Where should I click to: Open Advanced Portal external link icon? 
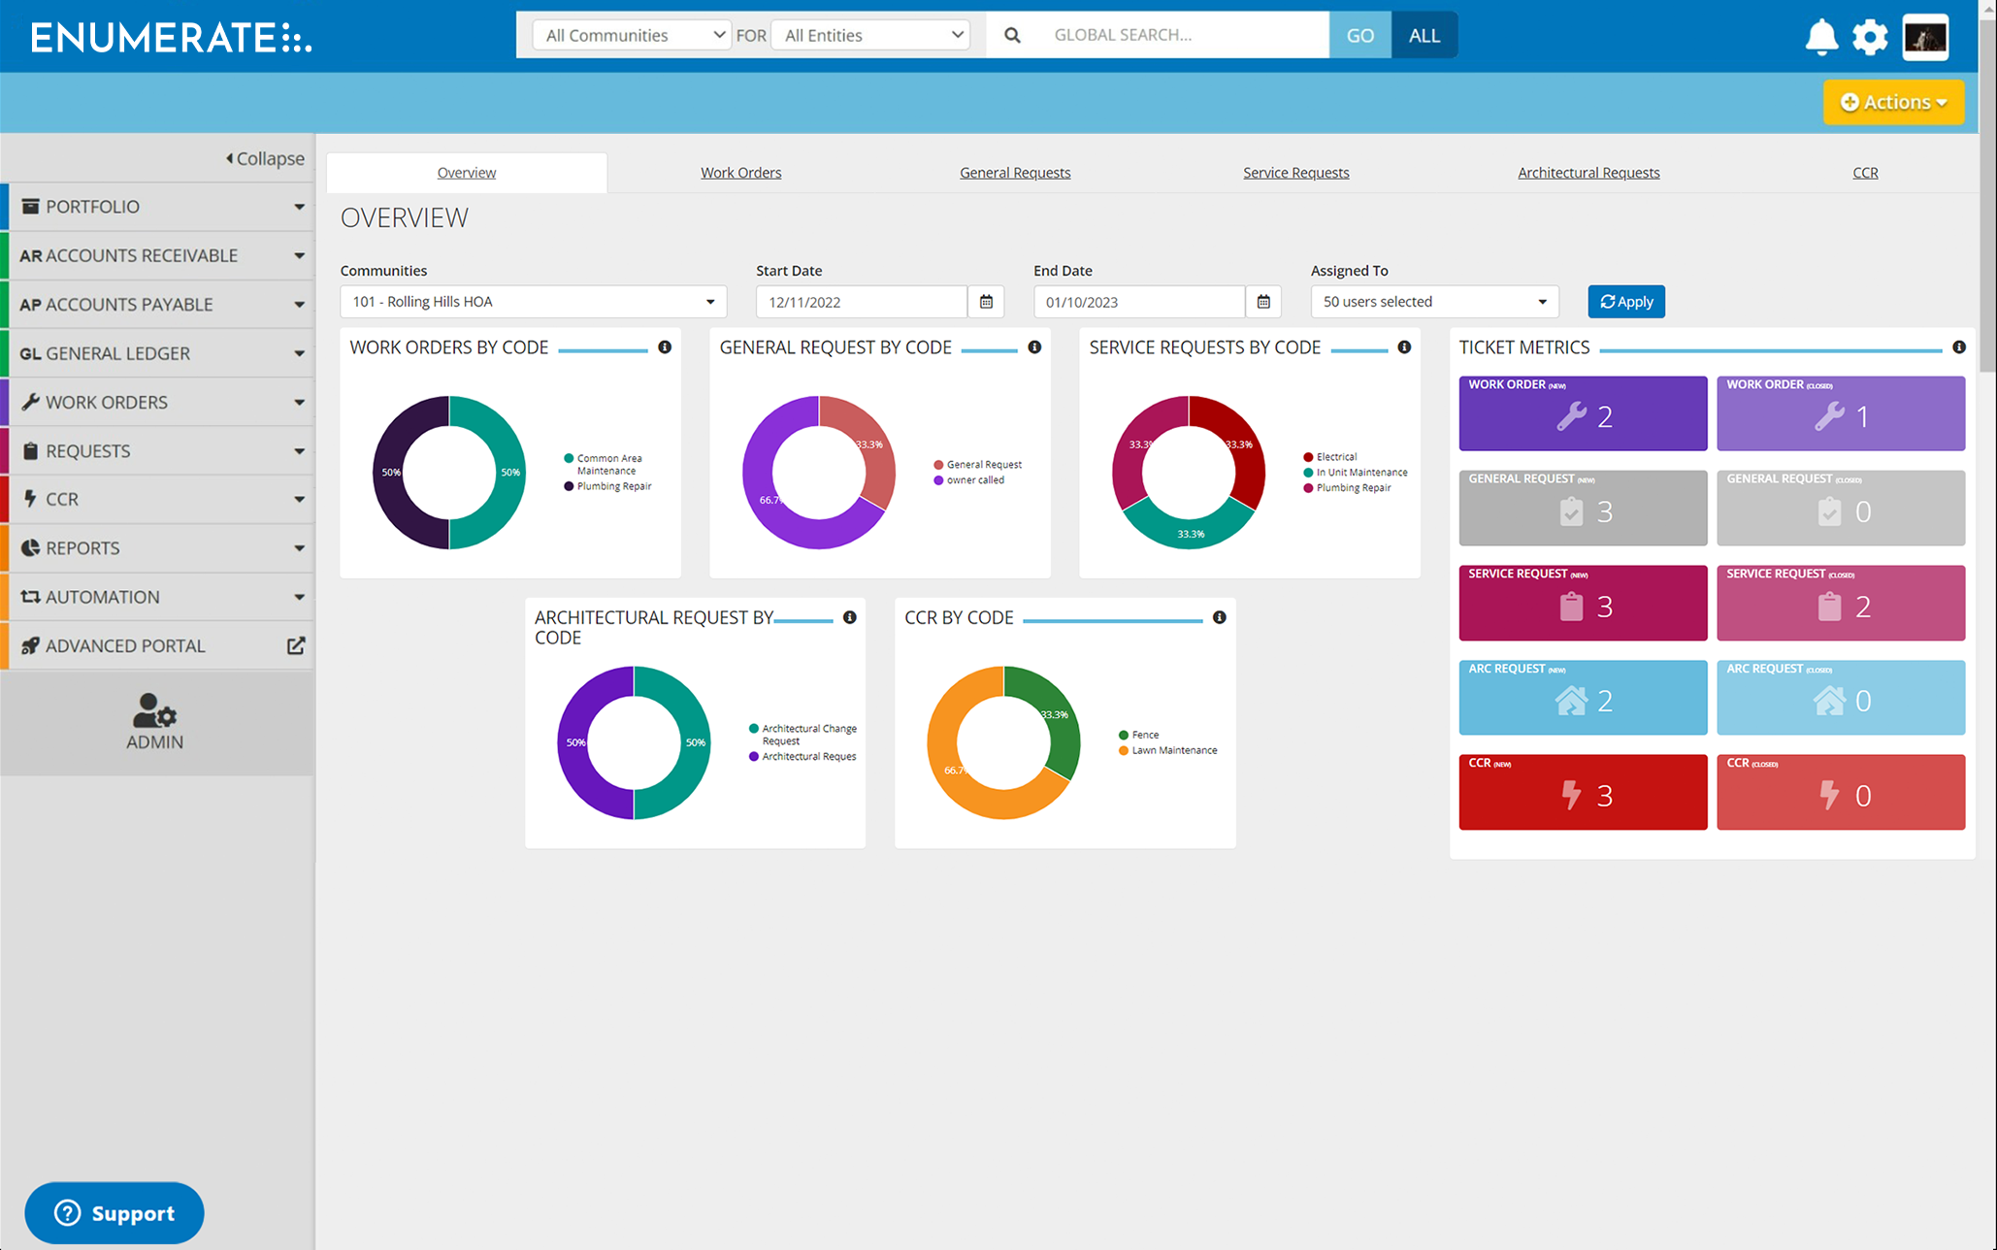coord(296,645)
